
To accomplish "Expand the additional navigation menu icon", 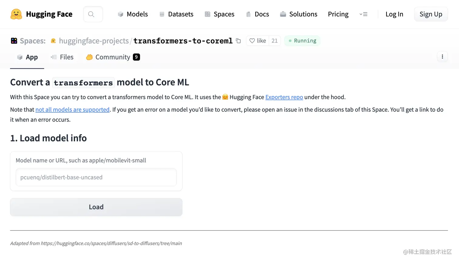I will (363, 14).
